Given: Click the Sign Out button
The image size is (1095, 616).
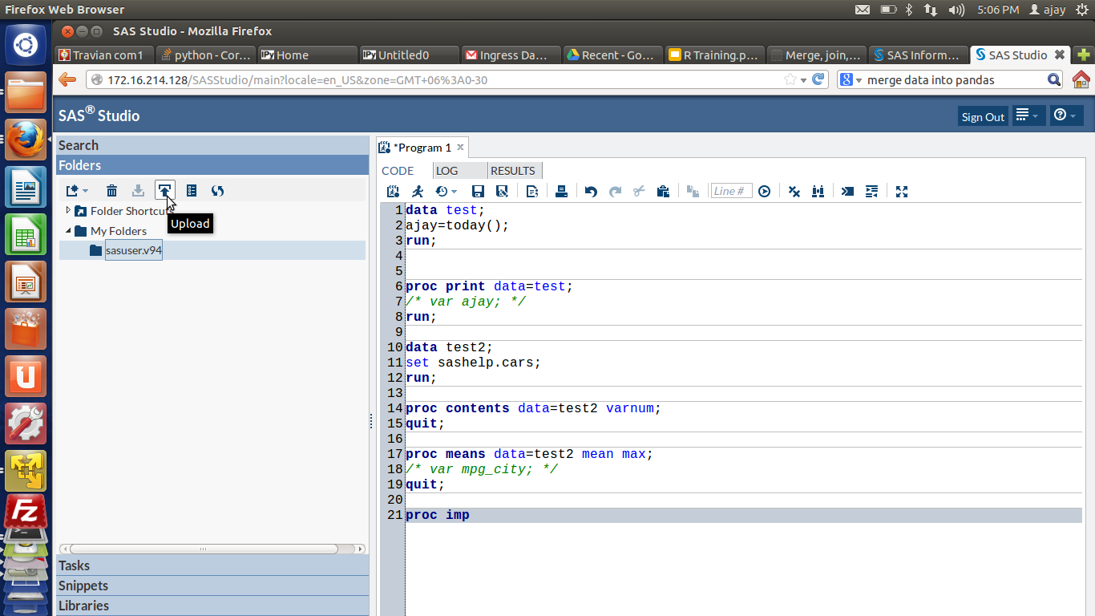Looking at the screenshot, I should 983,116.
